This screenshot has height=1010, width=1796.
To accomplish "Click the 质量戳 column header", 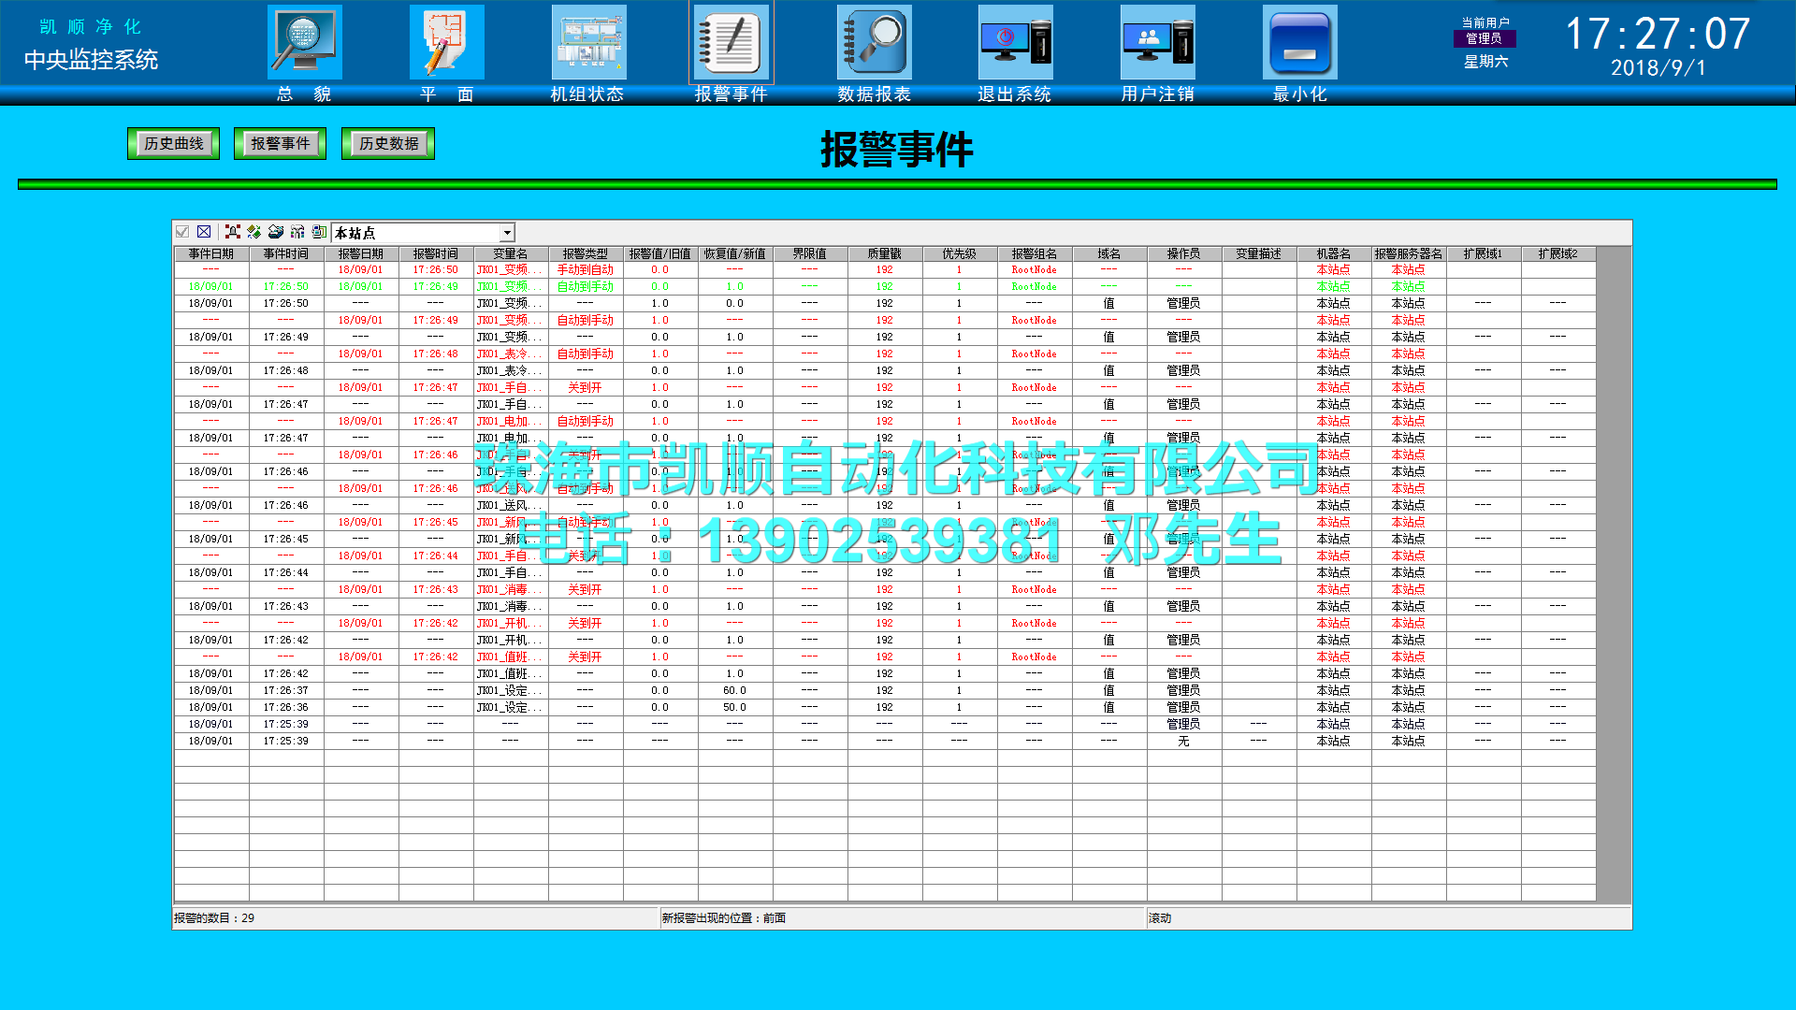I will click(x=885, y=253).
